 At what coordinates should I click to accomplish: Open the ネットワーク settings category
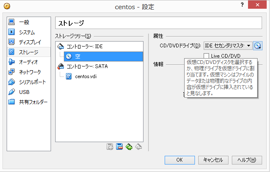29,72
